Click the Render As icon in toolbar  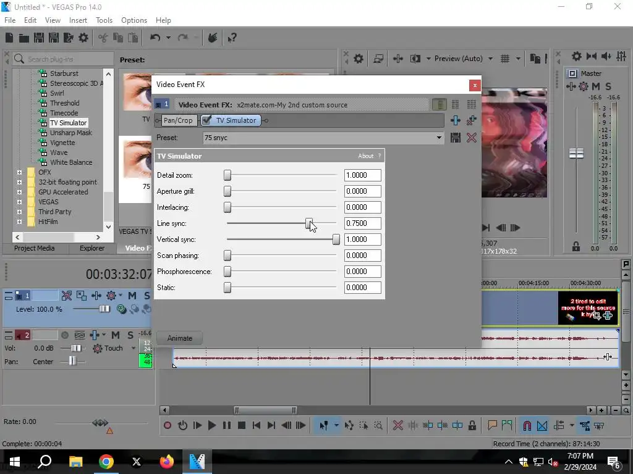[69, 38]
